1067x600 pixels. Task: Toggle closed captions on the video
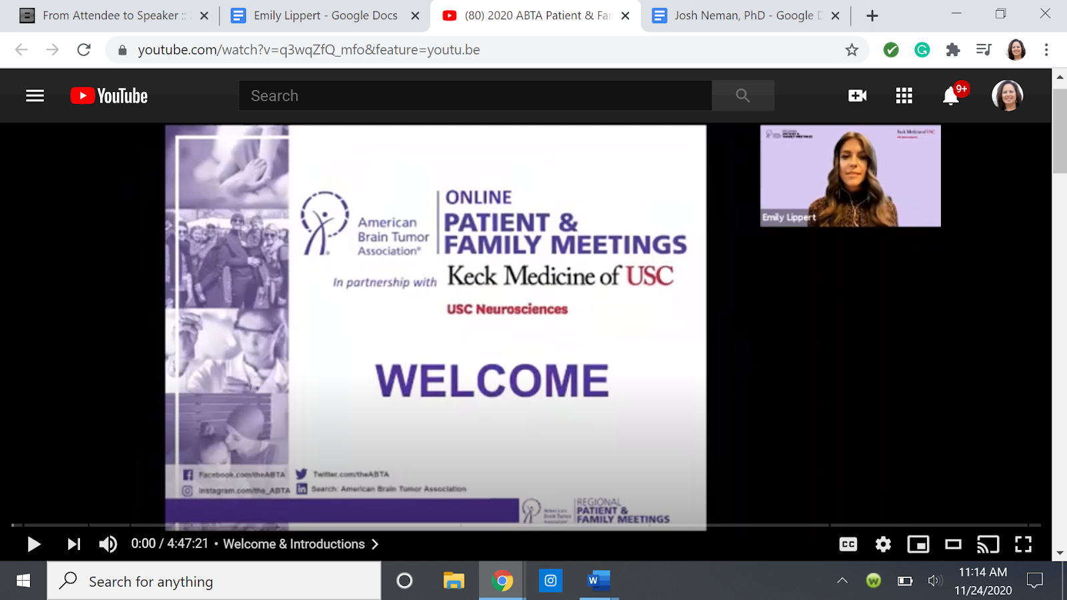[848, 545]
